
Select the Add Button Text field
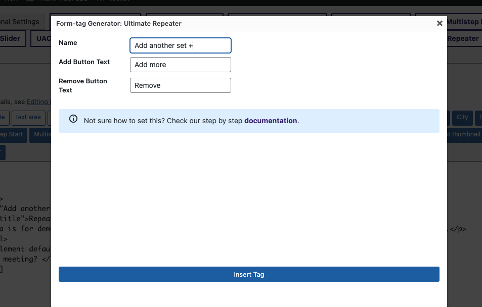click(x=180, y=65)
